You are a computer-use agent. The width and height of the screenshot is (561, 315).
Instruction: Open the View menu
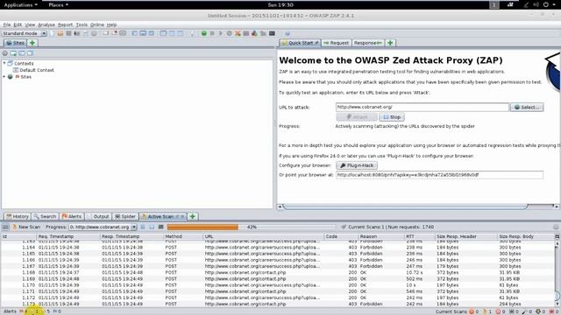[x=30, y=24]
